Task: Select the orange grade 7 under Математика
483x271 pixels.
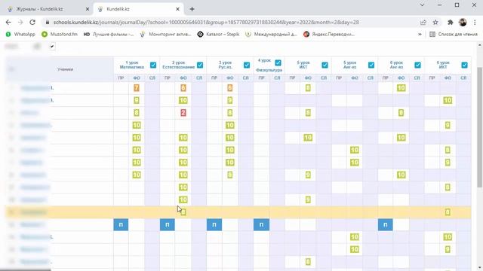Action: click(x=137, y=88)
